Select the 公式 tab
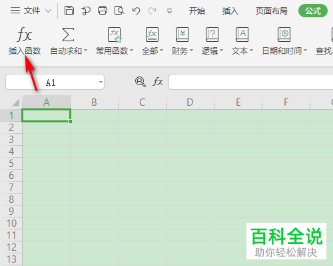Image resolution: width=333 pixels, height=266 pixels. (313, 11)
